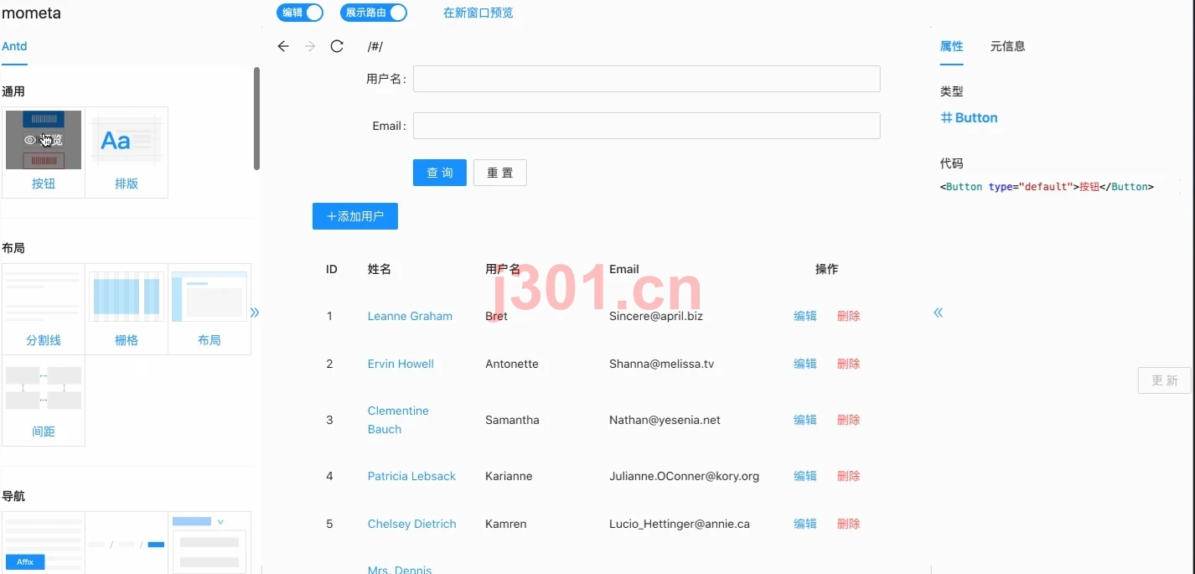This screenshot has height=574, width=1195.
Task: Click the username cell Kamren
Action: (506, 524)
